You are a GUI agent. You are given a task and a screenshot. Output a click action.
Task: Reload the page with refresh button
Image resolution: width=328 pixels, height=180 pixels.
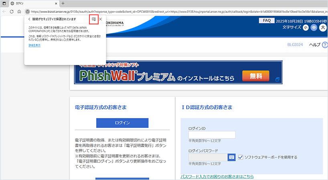12,12
